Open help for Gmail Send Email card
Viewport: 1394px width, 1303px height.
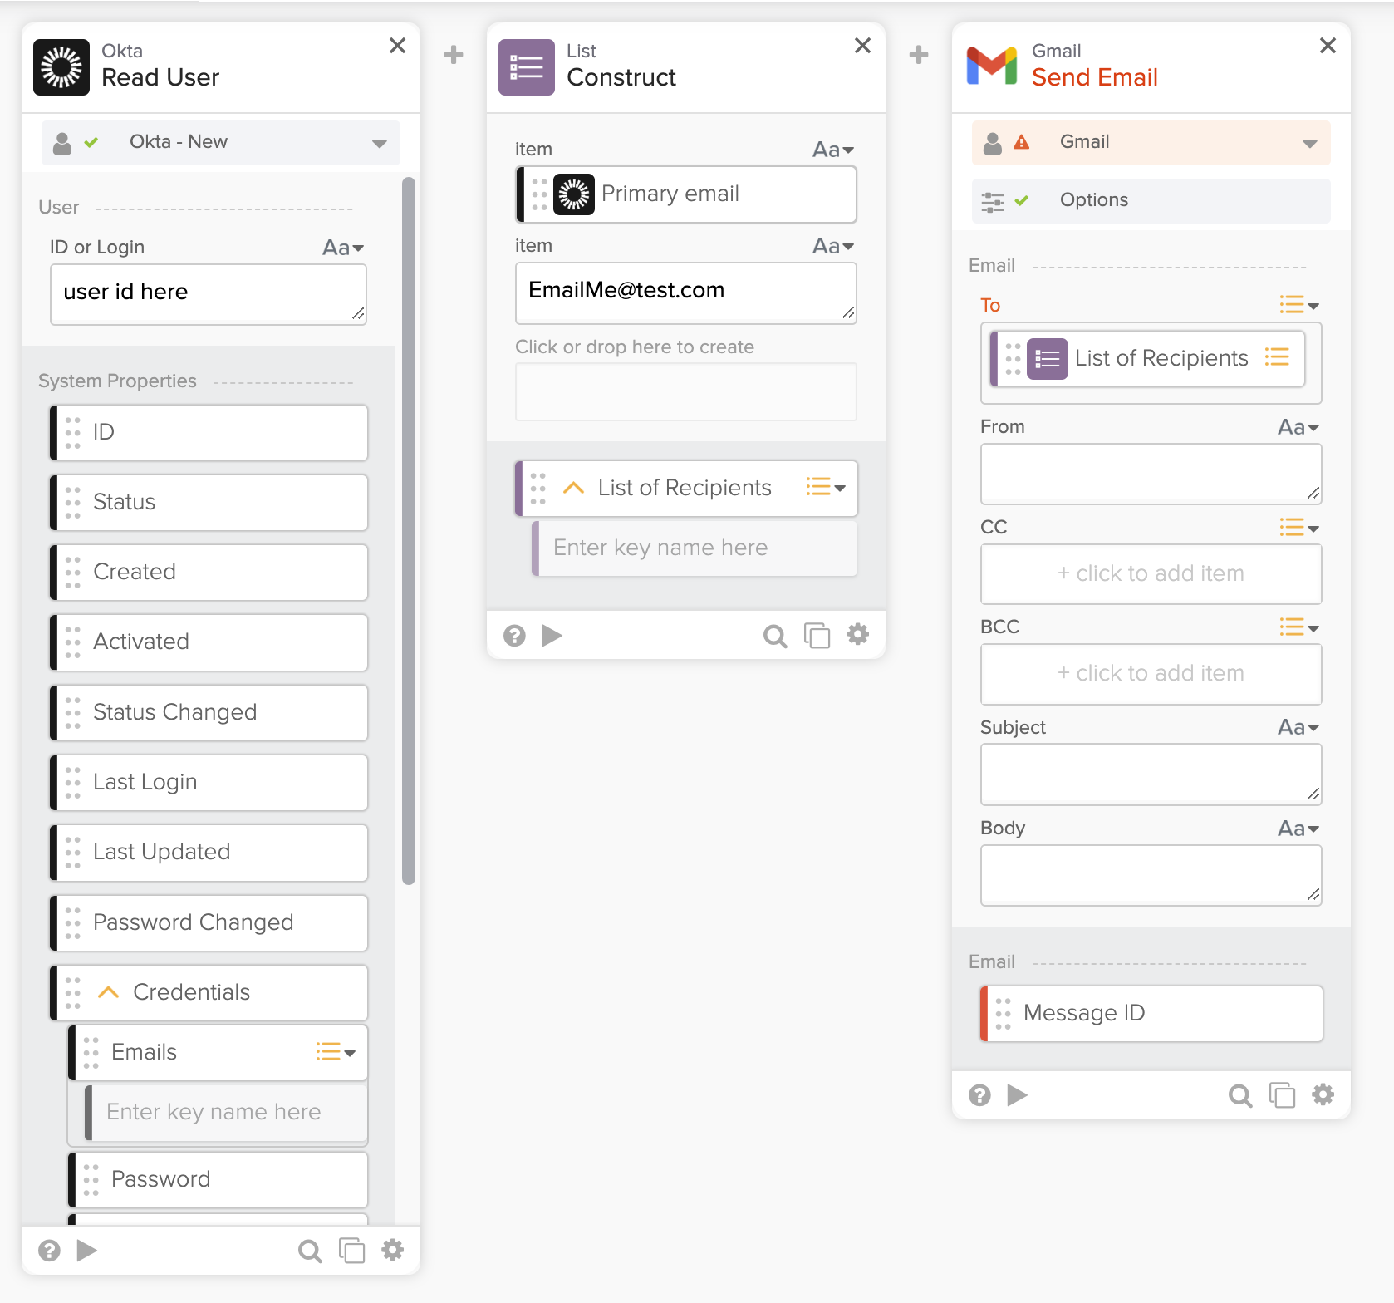point(980,1095)
